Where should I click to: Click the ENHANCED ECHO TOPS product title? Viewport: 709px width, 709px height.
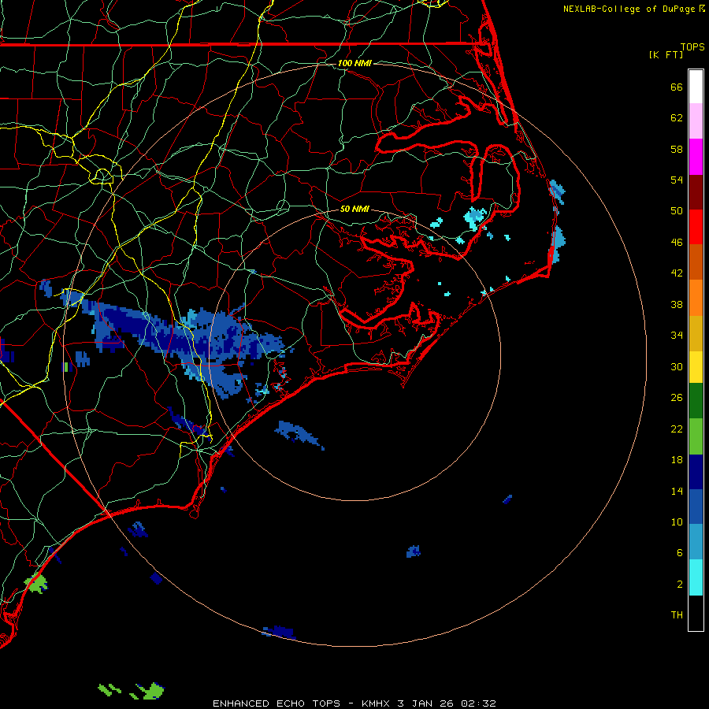tap(277, 703)
